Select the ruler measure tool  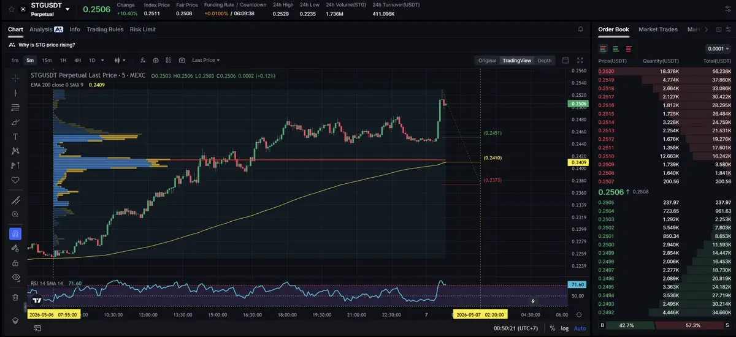[x=15, y=200]
